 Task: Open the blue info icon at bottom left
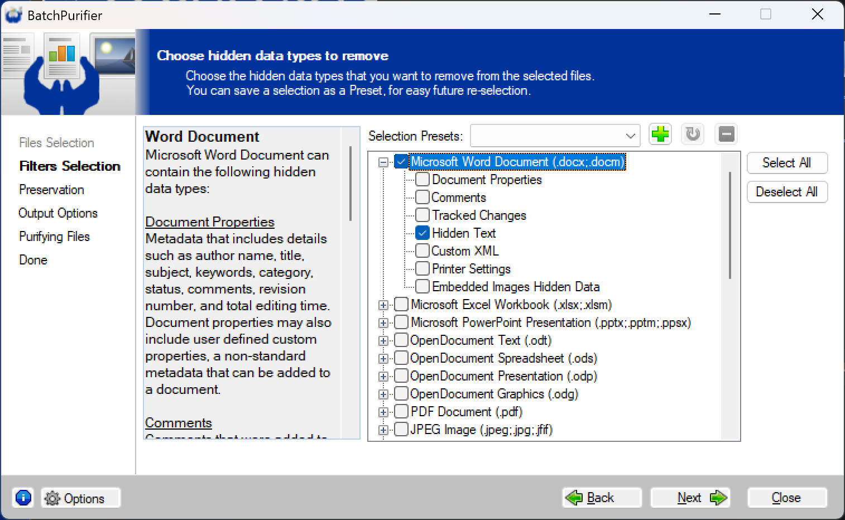(23, 497)
